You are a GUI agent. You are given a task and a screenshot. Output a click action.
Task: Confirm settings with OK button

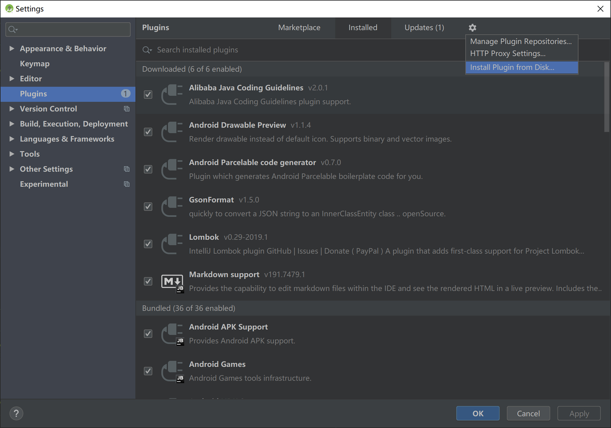point(478,413)
